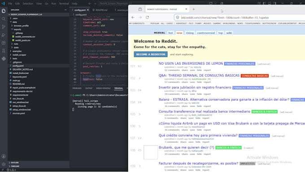Go back in the browser

pyautogui.click(x=133, y=18)
